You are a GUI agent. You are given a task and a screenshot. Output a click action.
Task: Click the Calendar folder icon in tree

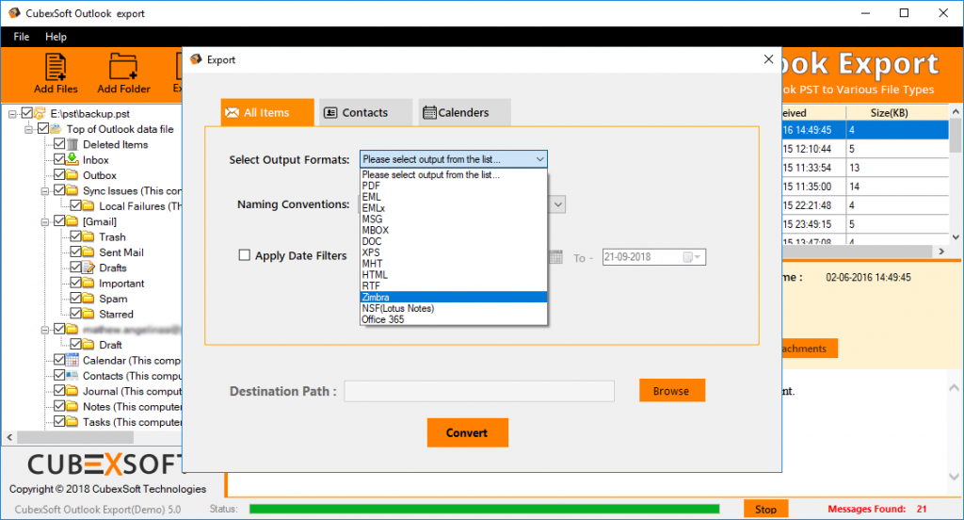(72, 360)
